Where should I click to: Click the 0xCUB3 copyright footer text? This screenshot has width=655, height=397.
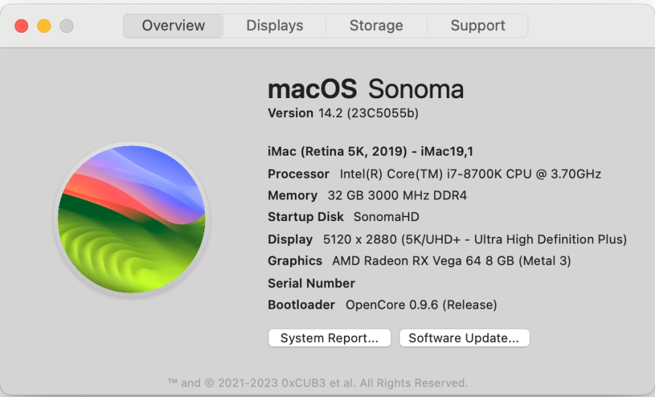pos(318,383)
